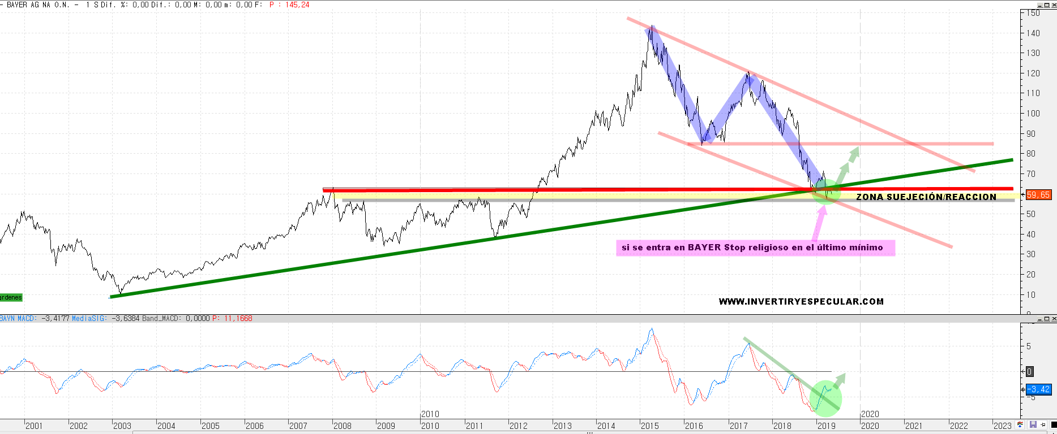Maximize the BAYER price chart panel
The image size is (1057, 434).
coord(1047,5)
